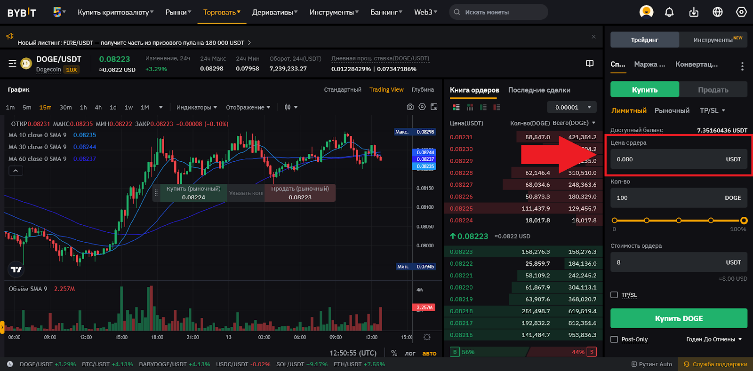Open the Купить криптовалюту dropdown menu

(115, 12)
